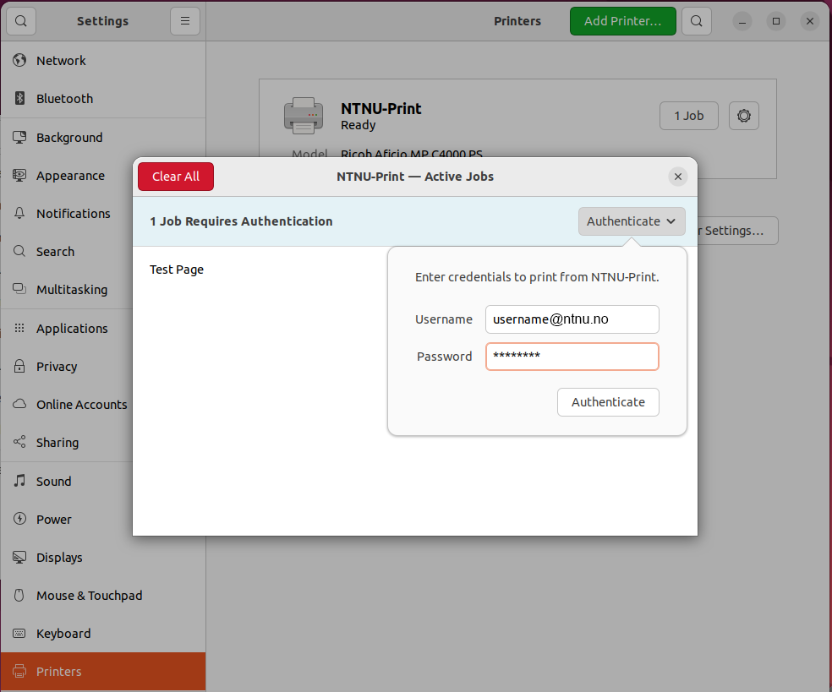Click the Network globe icon in sidebar
This screenshot has width=832, height=692.
click(19, 61)
